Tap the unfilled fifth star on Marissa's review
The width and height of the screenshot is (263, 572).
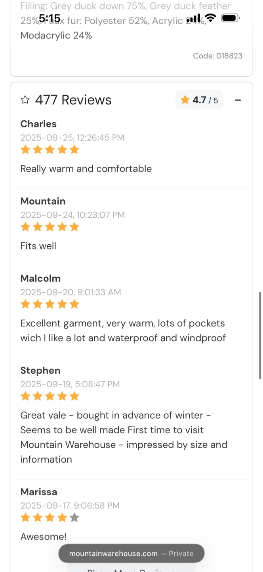coord(74,518)
